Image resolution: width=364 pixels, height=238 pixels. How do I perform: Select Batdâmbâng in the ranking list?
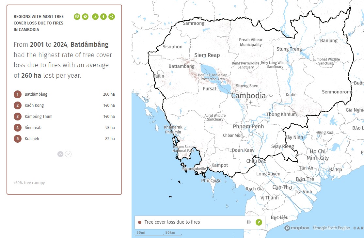(x=36, y=94)
